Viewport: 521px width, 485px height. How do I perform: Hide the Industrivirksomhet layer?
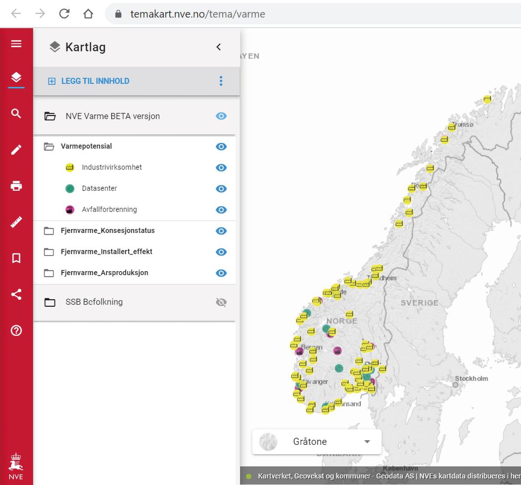click(x=221, y=168)
